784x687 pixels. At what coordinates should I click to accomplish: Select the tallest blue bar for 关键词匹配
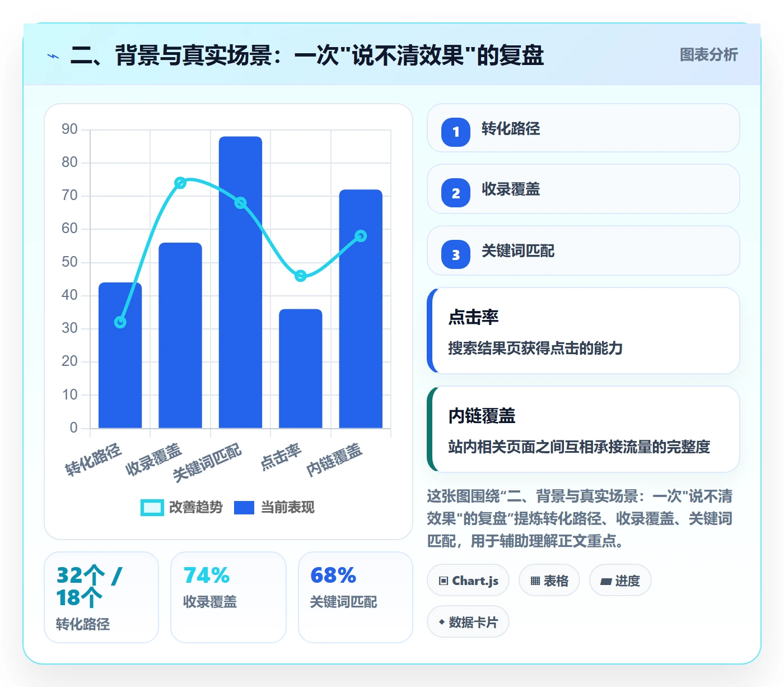tap(240, 282)
